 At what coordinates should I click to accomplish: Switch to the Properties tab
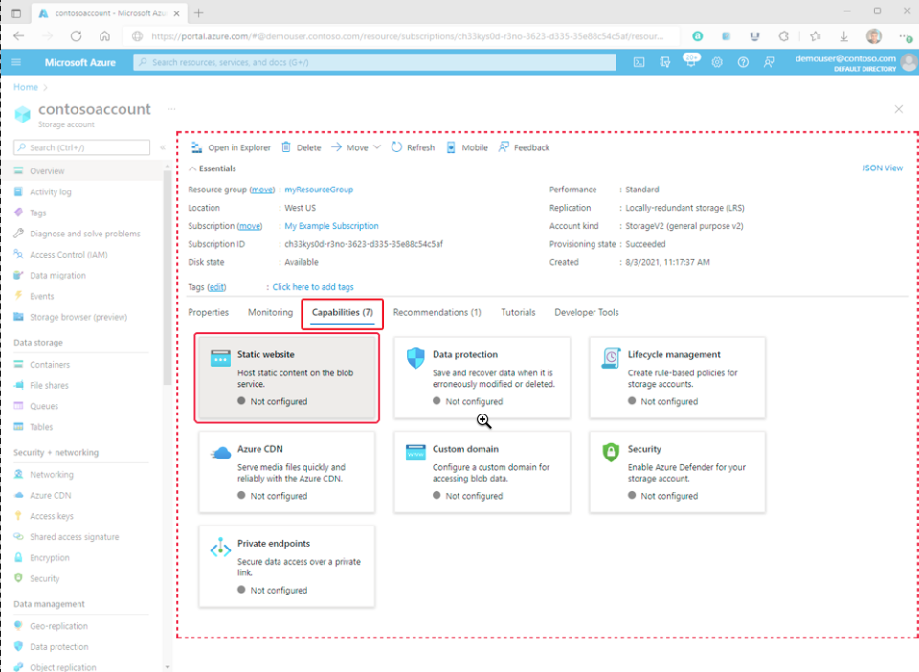click(x=208, y=312)
